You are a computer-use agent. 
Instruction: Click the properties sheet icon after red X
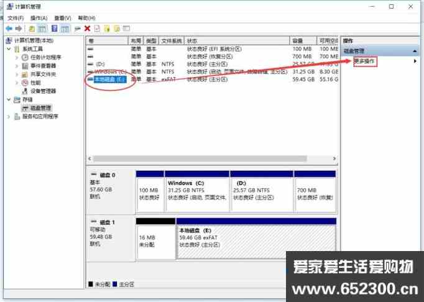(x=97, y=29)
